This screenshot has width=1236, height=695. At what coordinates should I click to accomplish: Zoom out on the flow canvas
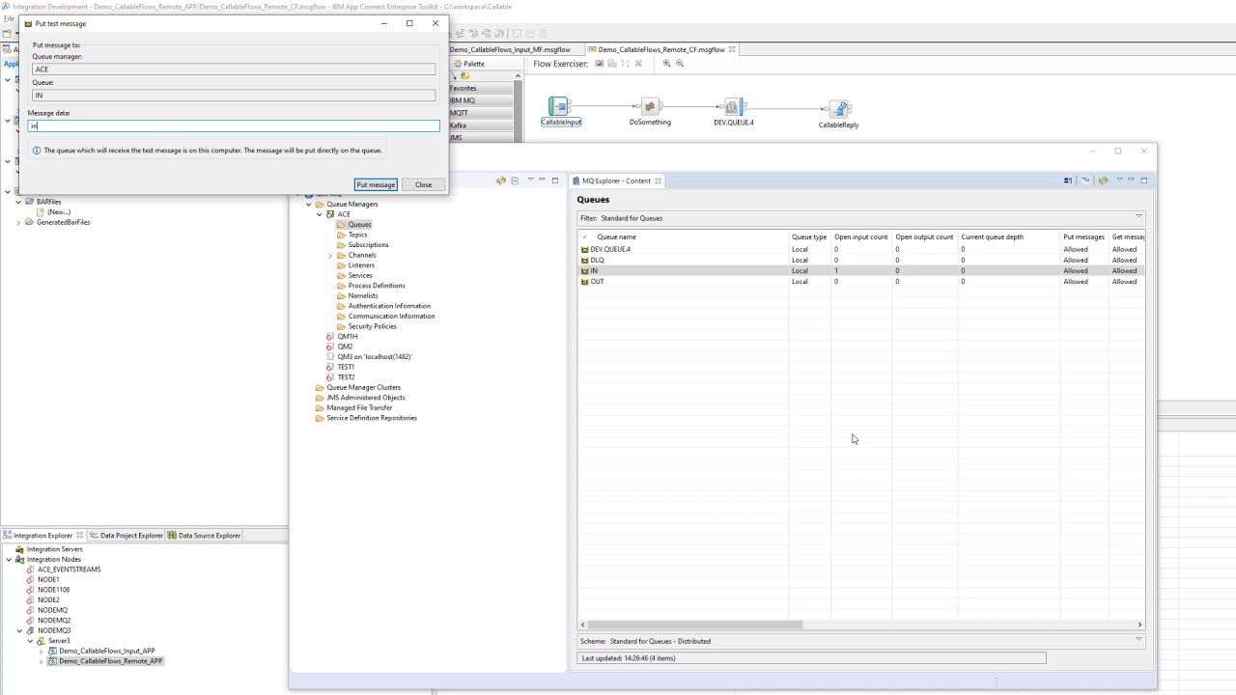pyautogui.click(x=680, y=64)
